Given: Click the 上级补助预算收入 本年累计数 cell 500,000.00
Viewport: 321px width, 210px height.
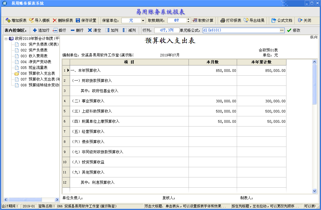Looking at the screenshot, I should click(x=261, y=111).
